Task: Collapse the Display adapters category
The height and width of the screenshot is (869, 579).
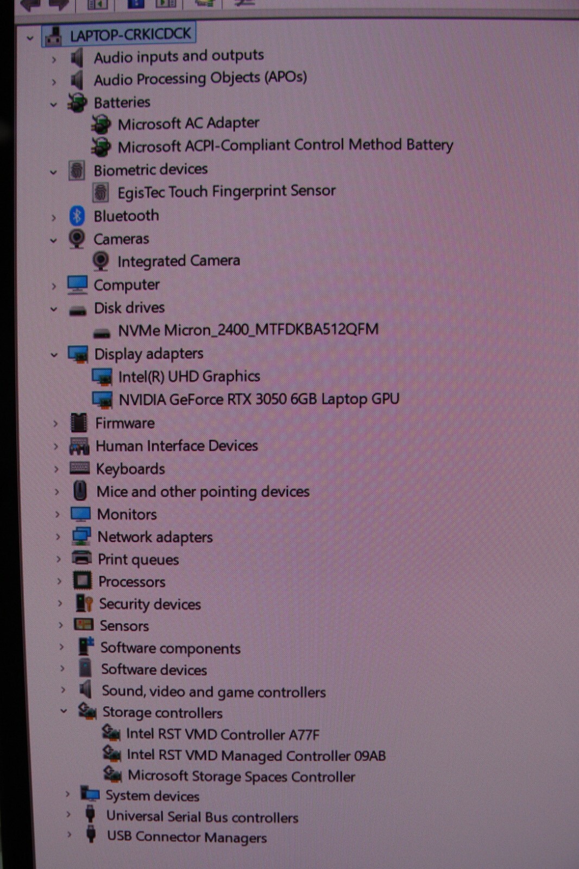Action: (x=54, y=356)
